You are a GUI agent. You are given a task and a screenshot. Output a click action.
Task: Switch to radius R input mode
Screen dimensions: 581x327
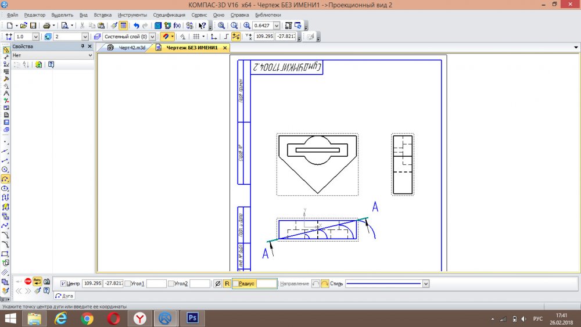[x=227, y=283]
